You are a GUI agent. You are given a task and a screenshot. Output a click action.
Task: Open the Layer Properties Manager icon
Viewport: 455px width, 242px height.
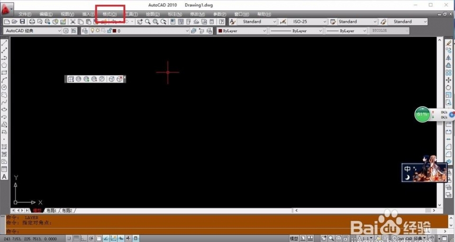pos(85,31)
